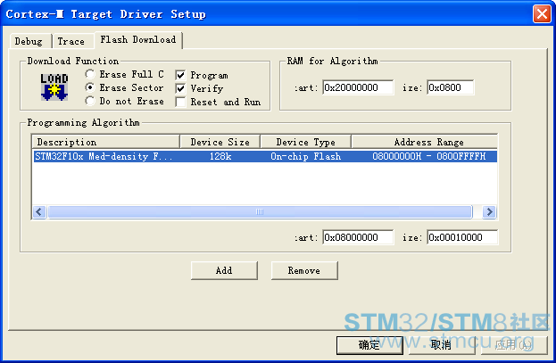
Task: Choose the Do not Erase option
Action: click(90, 101)
